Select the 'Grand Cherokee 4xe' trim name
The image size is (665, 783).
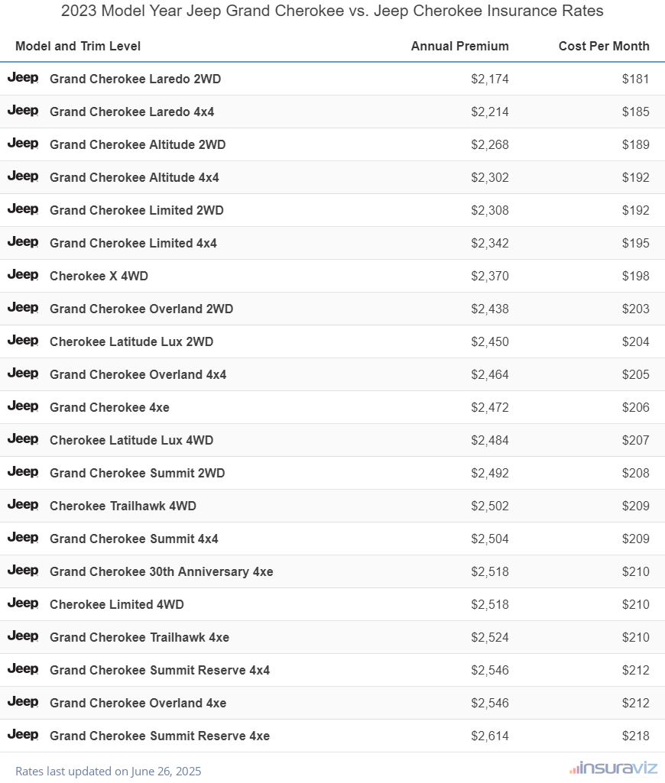[x=109, y=407]
